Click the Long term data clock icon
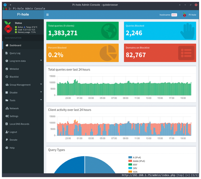Screen dimensions: 201x179 tap(7, 61)
